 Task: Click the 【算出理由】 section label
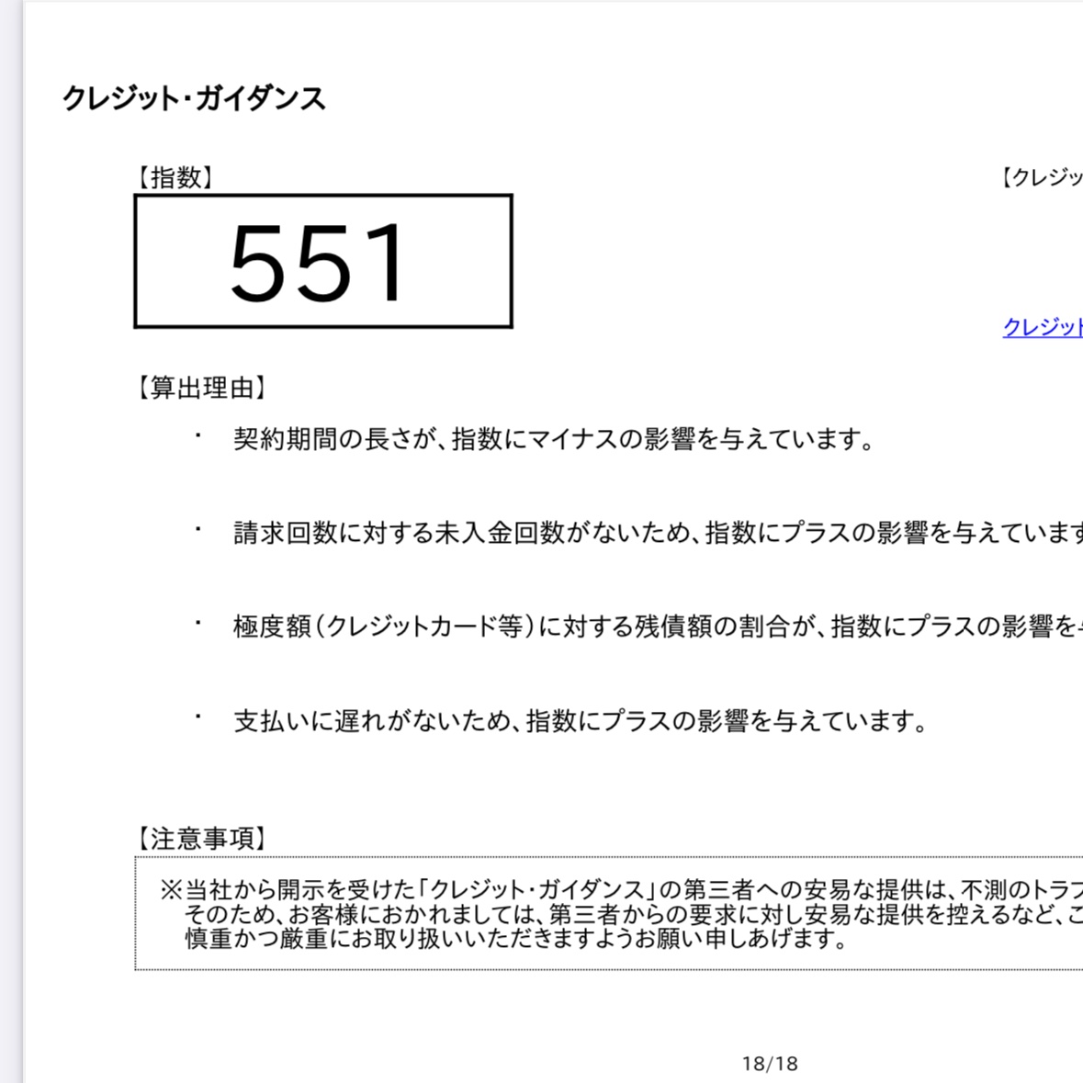200,388
